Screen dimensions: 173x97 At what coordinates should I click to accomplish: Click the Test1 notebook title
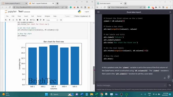[x=21, y=12]
